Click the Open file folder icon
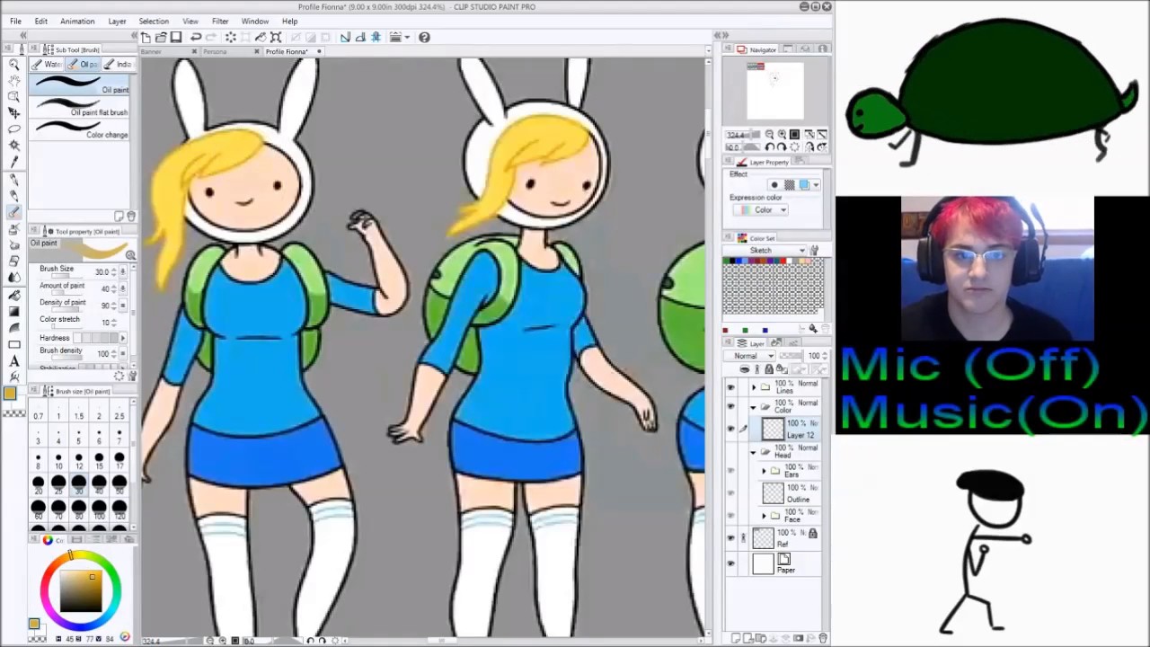 (161, 37)
